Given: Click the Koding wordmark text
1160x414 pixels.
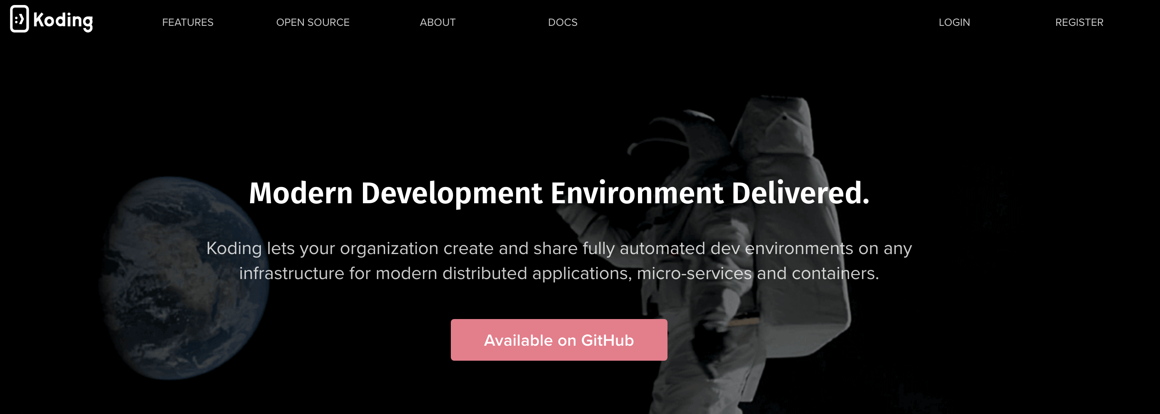Looking at the screenshot, I should (x=63, y=21).
